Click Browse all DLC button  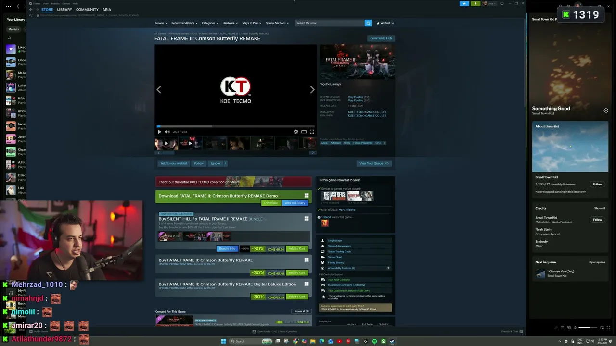(x=302, y=311)
